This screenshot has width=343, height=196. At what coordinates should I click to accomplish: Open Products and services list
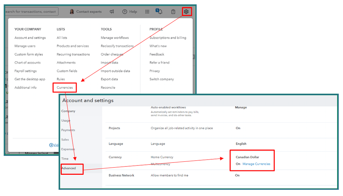(x=73, y=46)
